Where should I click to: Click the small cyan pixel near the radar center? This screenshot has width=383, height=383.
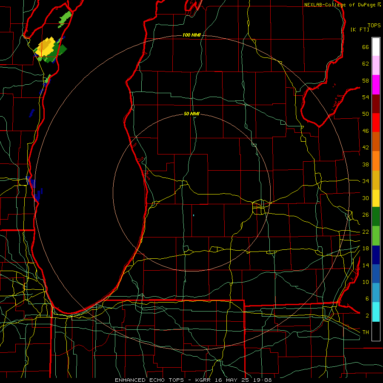194,215
